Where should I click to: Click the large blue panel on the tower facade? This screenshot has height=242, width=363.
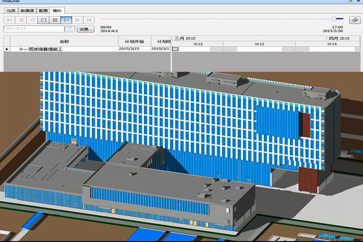pyautogui.click(x=277, y=122)
